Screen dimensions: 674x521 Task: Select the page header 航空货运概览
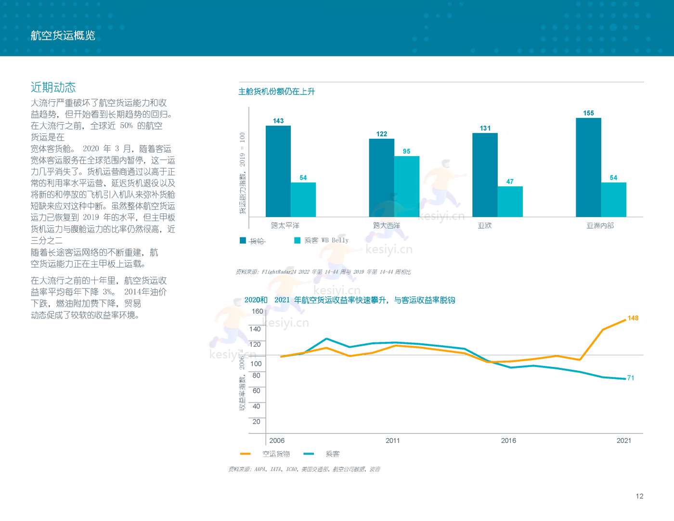63,35
